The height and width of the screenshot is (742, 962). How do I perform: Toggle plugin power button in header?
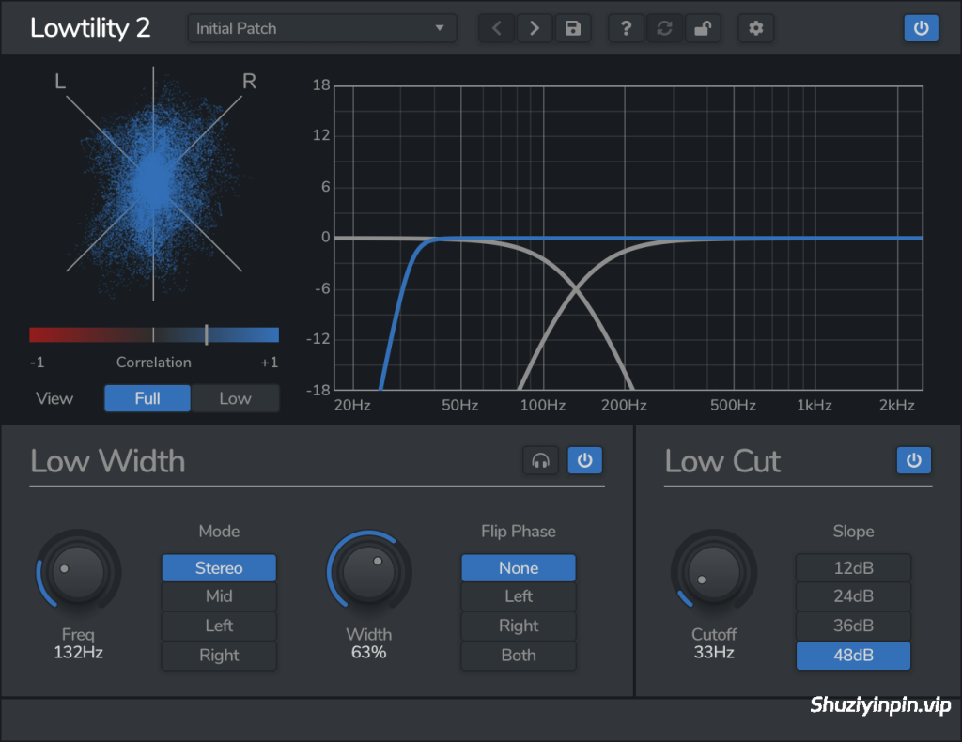point(921,28)
